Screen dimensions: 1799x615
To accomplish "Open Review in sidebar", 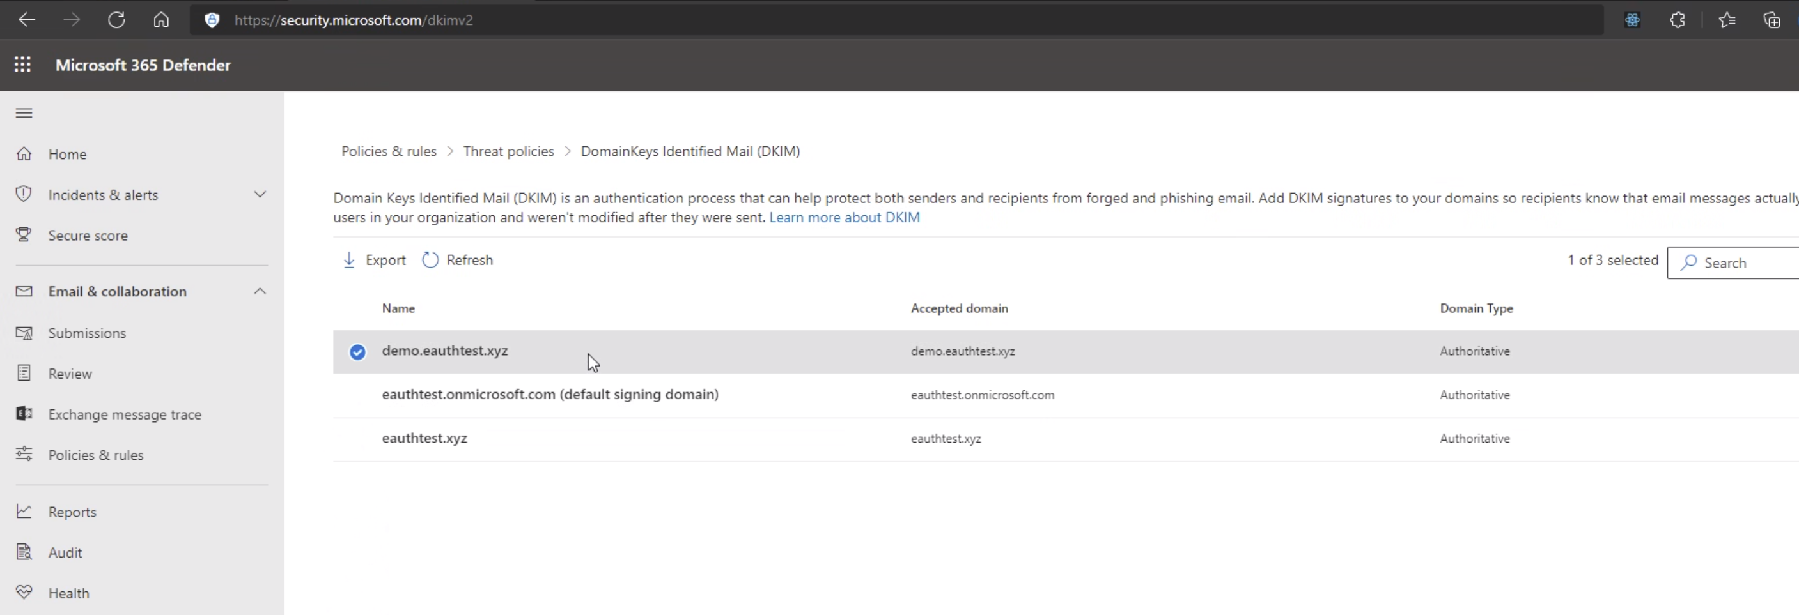I will pyautogui.click(x=70, y=374).
